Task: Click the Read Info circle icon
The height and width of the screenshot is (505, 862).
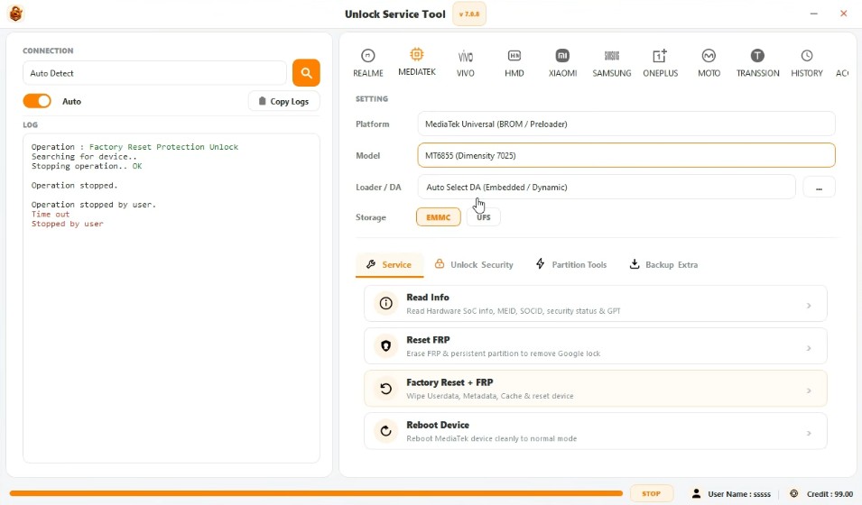Action: [386, 303]
